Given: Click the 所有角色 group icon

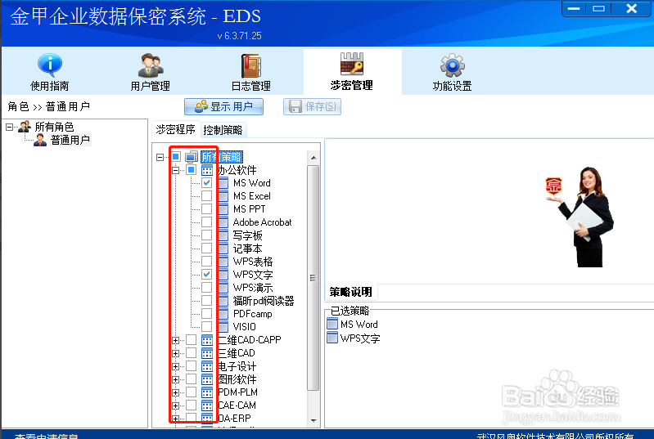Looking at the screenshot, I should click(x=25, y=127).
